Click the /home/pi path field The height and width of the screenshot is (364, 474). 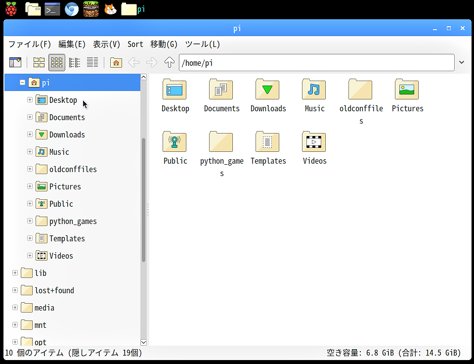coord(316,63)
